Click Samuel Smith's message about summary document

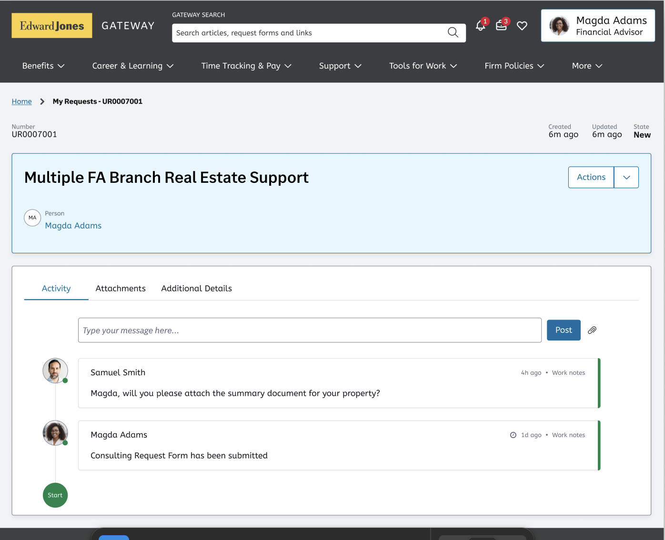click(x=235, y=393)
